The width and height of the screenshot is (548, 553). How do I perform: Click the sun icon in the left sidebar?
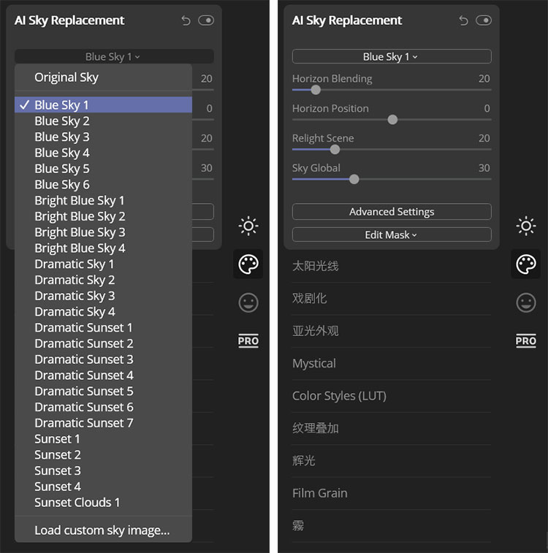248,226
